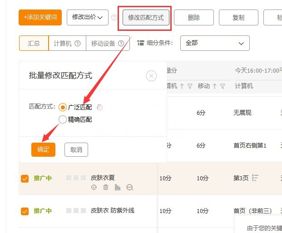Uncheck the 皮肤衣夏 keyword checkbox
The image size is (282, 233).
[25, 178]
